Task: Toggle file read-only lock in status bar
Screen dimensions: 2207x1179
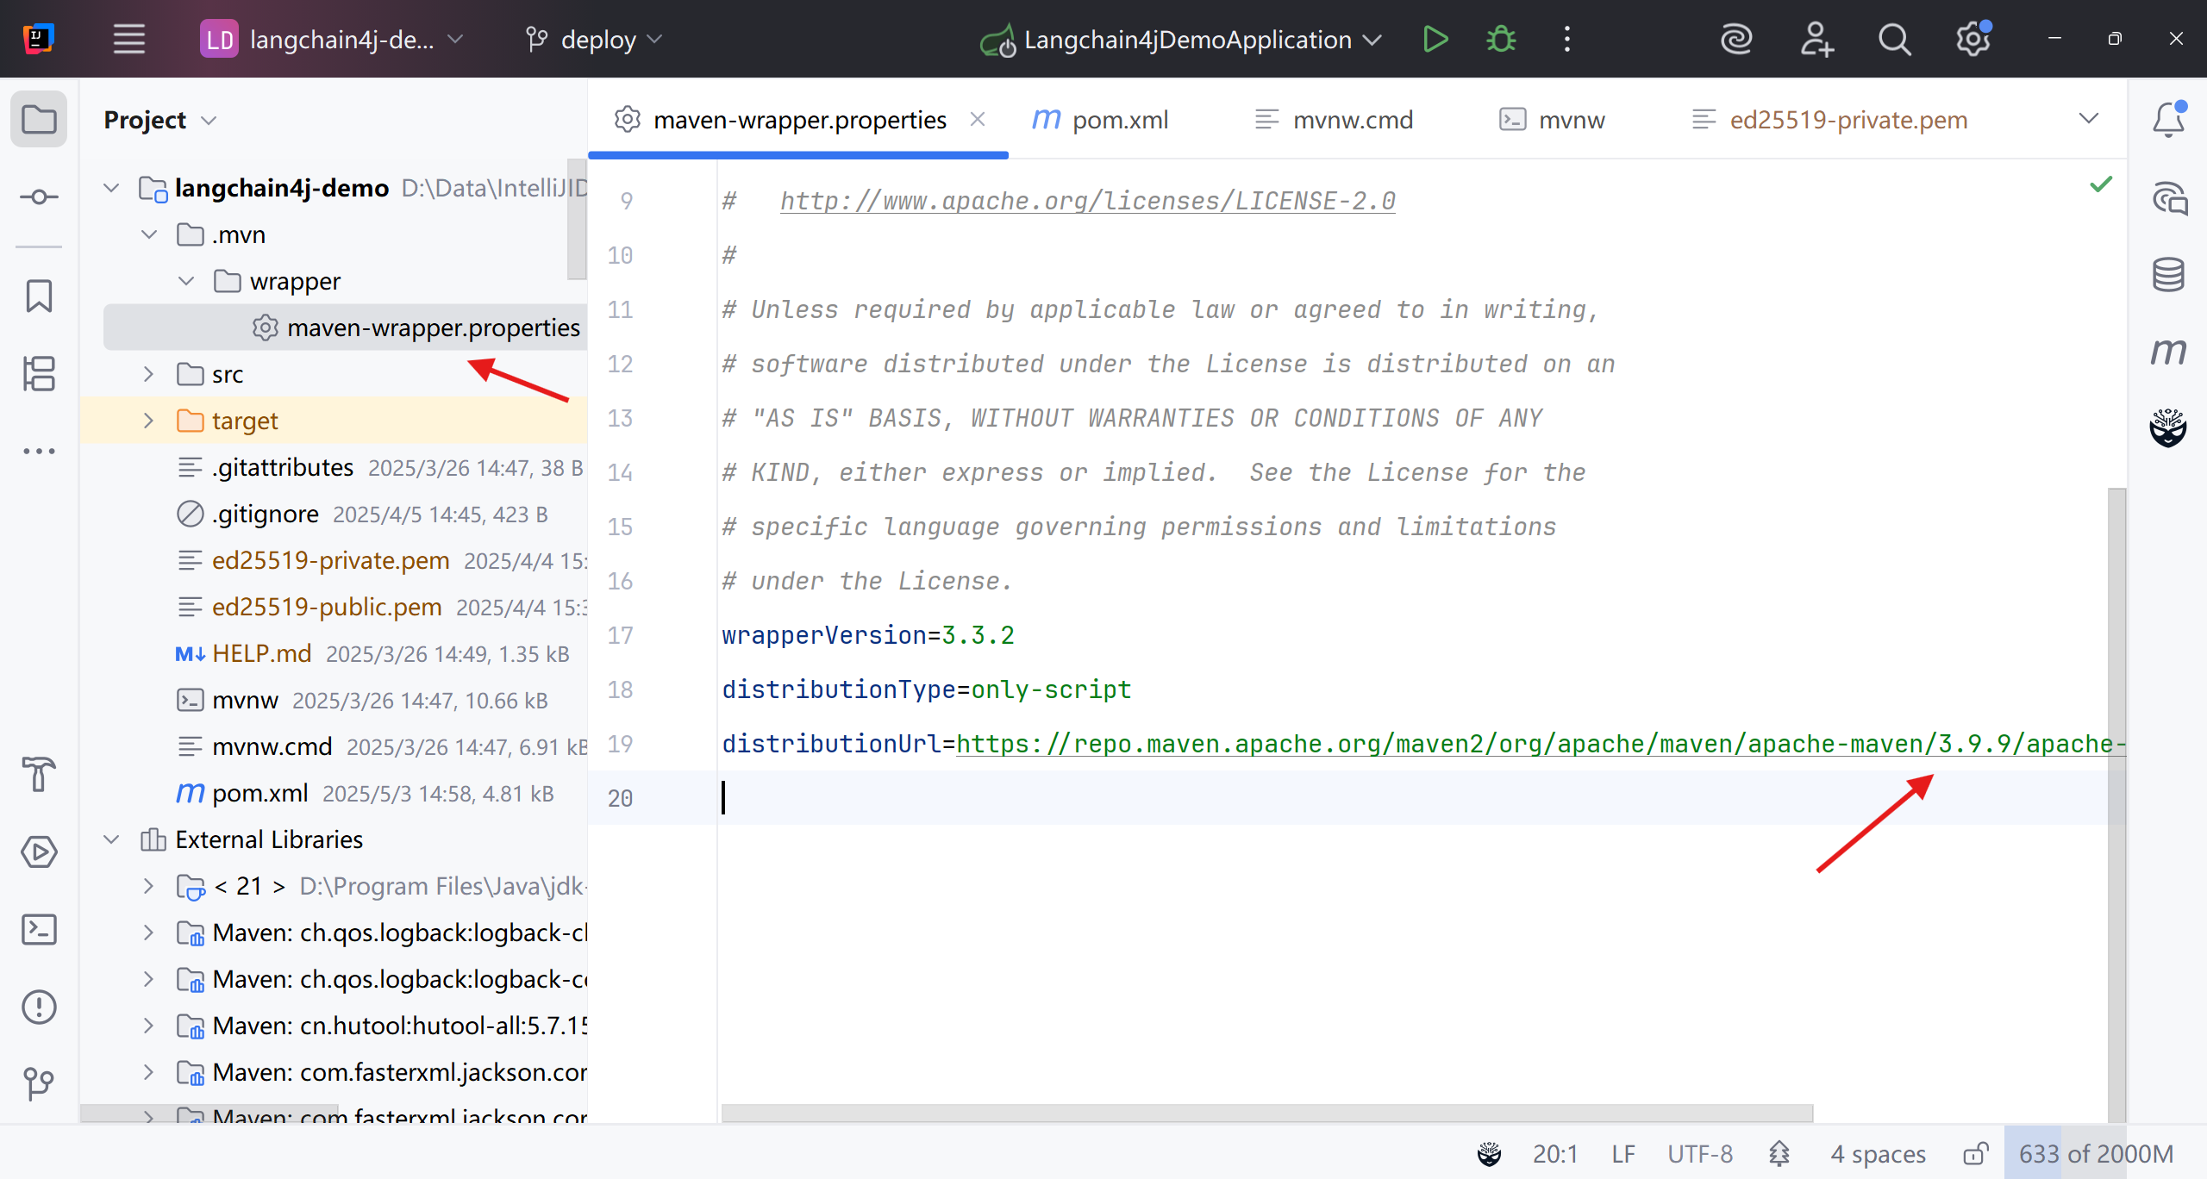Action: point(1975,1153)
